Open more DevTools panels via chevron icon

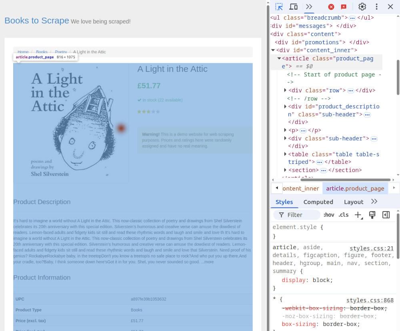point(308,6)
